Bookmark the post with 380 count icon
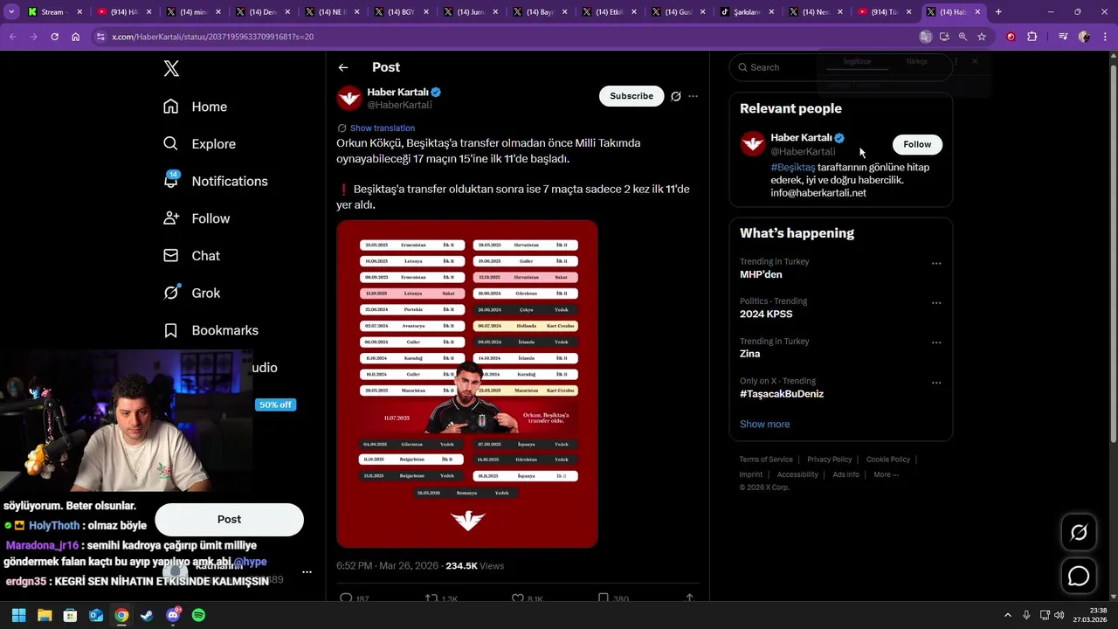1118x629 pixels. [604, 599]
